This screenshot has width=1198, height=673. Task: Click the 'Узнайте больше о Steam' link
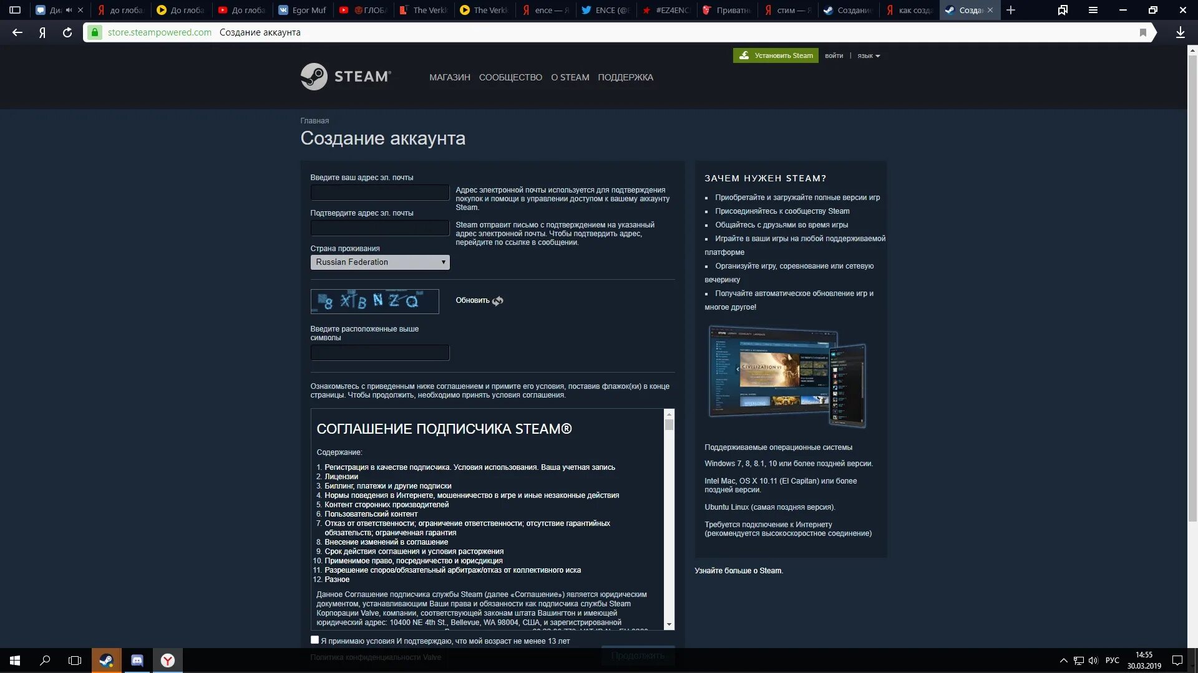coord(739,571)
